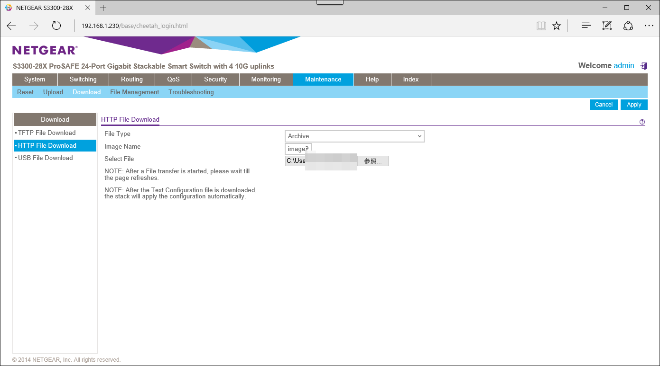660x366 pixels.
Task: Close the NETGEAR S3300-28X tab
Action: point(88,8)
